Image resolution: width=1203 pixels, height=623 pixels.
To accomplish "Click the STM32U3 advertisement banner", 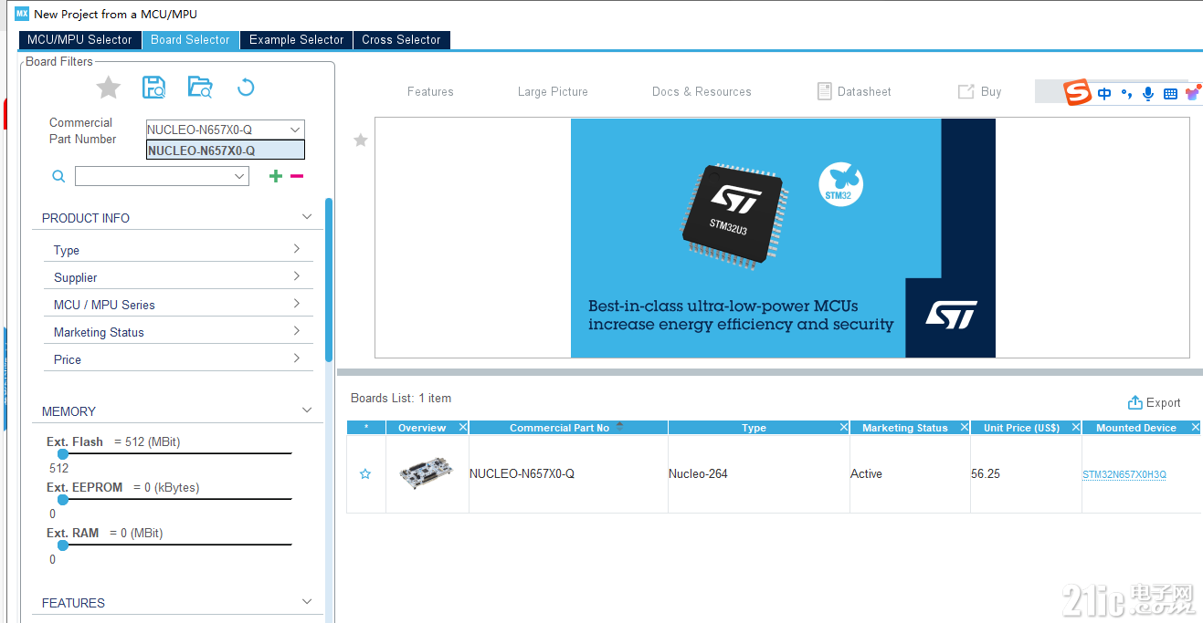I will pyautogui.click(x=783, y=238).
